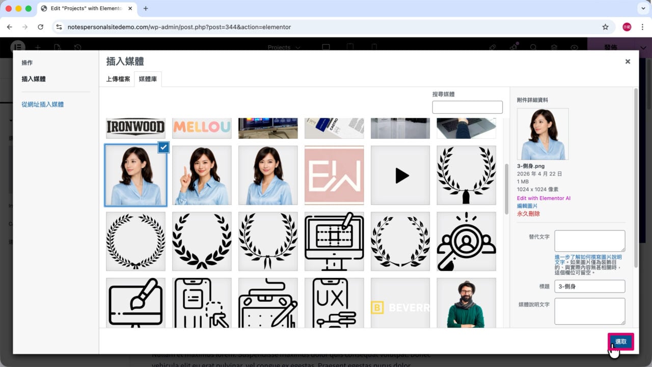The height and width of the screenshot is (367, 652).
Task: Open 從網址插入媒體 option
Action: (43, 104)
